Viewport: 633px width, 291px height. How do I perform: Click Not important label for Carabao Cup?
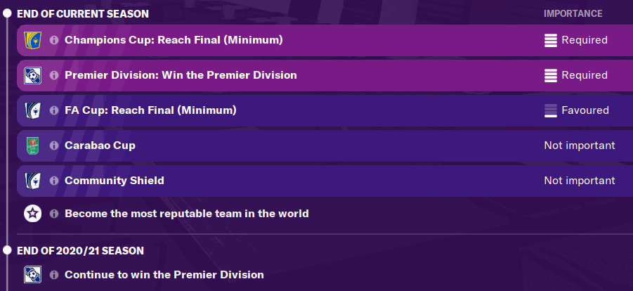(x=580, y=145)
